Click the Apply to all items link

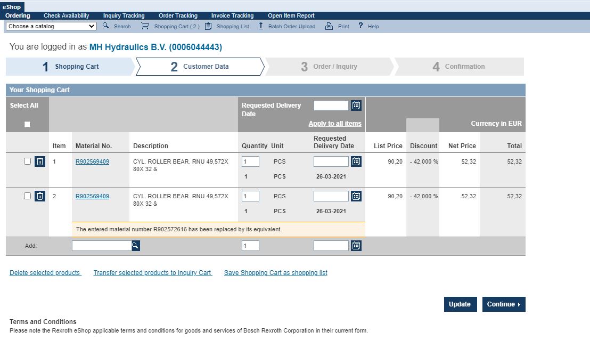tap(334, 124)
